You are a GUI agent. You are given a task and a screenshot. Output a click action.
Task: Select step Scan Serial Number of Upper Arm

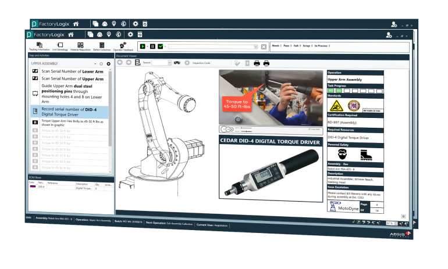point(69,79)
